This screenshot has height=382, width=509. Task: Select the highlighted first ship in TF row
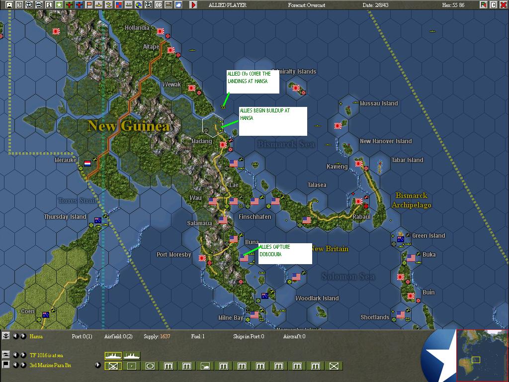click(113, 356)
